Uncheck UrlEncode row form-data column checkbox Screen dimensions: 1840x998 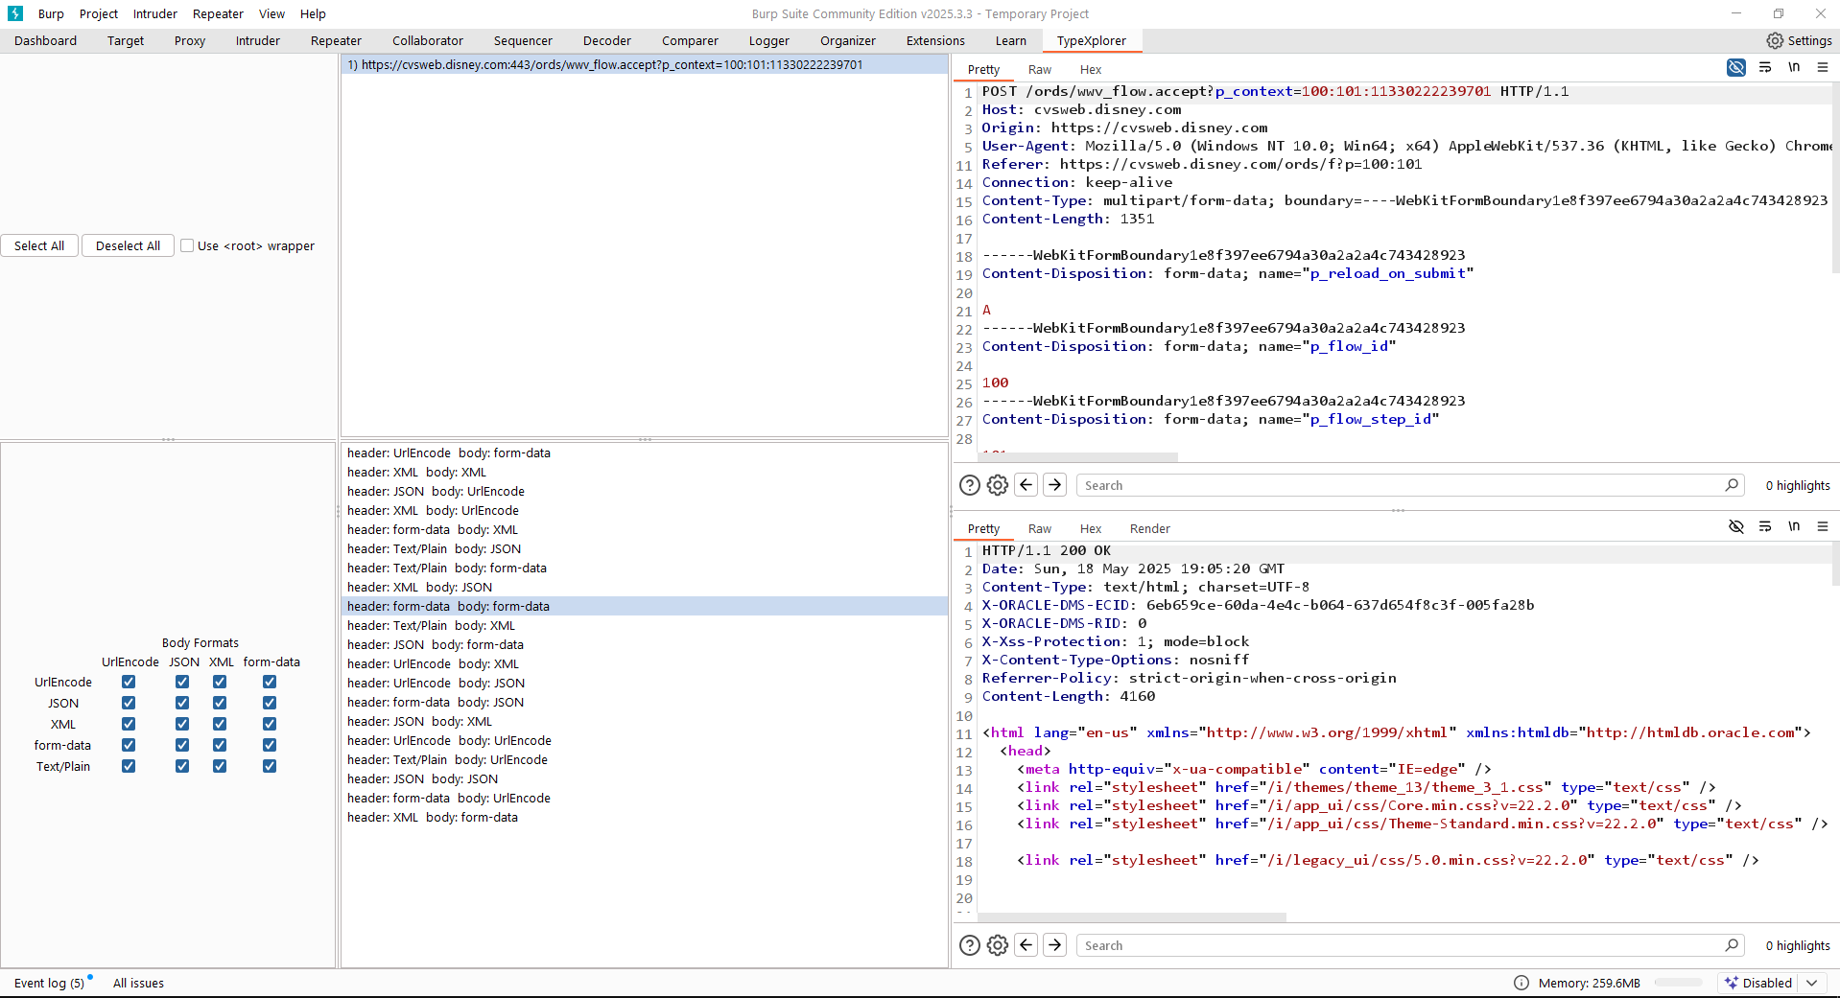(270, 682)
